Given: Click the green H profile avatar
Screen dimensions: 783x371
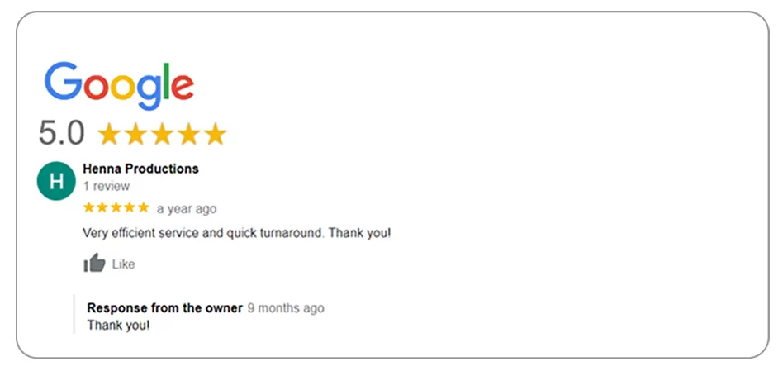Looking at the screenshot, I should coord(56,182).
